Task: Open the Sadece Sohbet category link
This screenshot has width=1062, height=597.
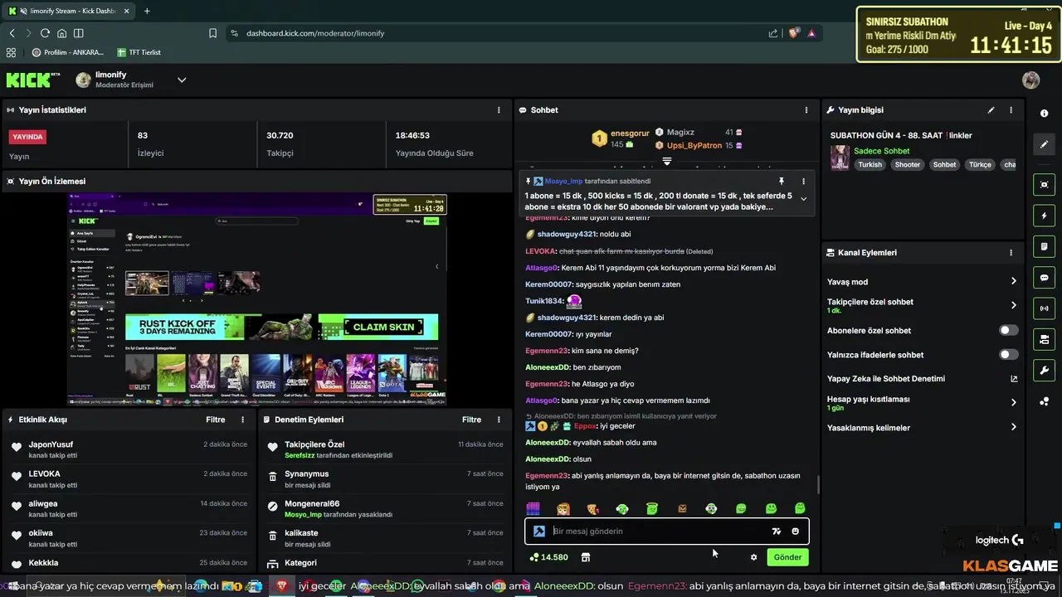Action: coord(882,151)
